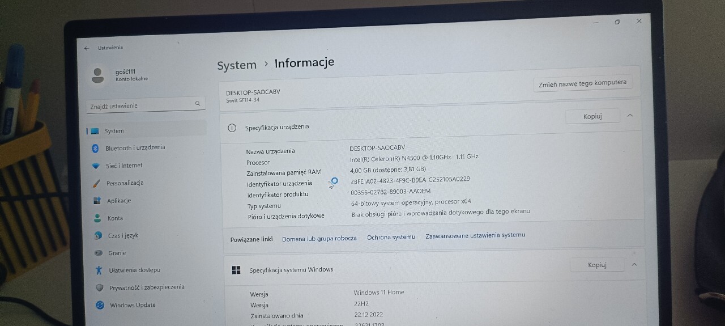
Task: Click the product ID 00356-02782-89003-AAOEM
Action: point(391,192)
